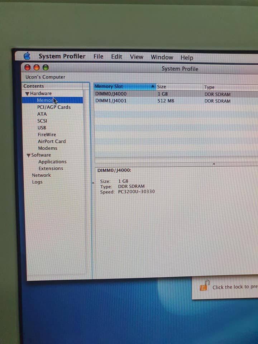Viewport: 258px width, 344px height.
Task: Show the Network section
Action: [x=41, y=175]
